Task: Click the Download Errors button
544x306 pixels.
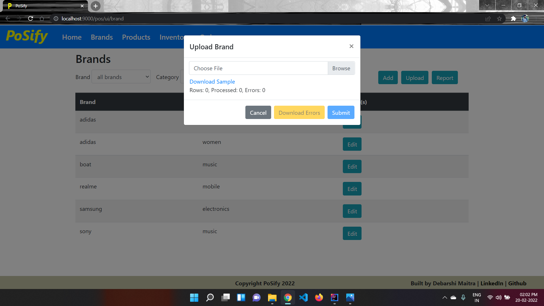Action: (x=299, y=112)
